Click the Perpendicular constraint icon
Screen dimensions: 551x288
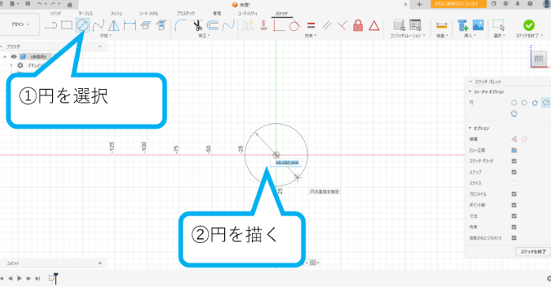(343, 25)
